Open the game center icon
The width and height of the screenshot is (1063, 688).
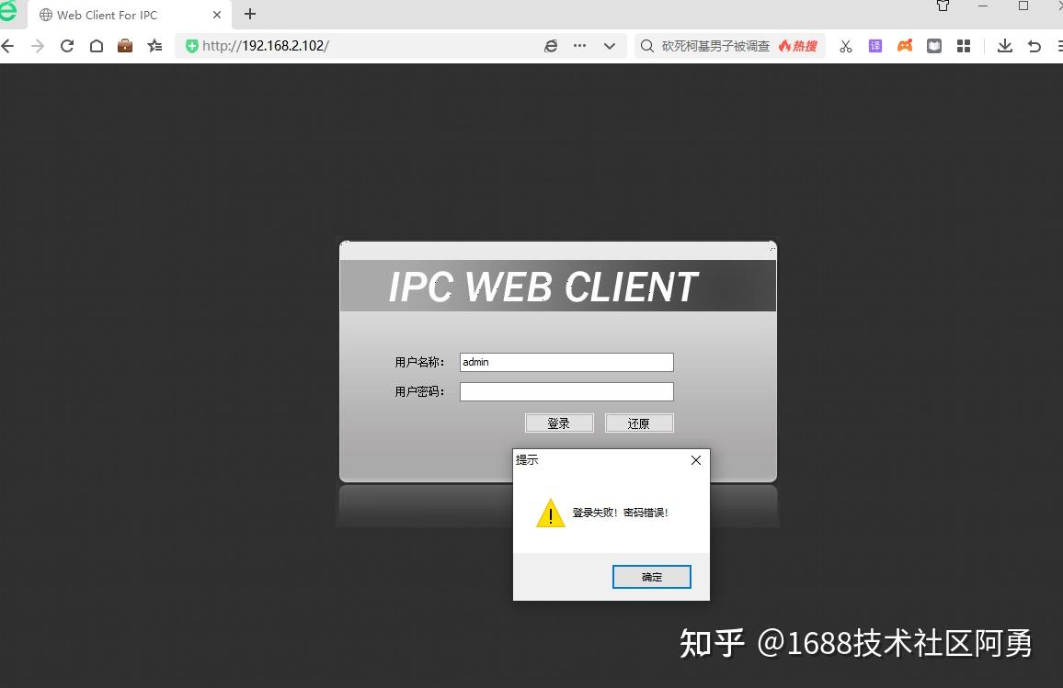click(x=905, y=45)
